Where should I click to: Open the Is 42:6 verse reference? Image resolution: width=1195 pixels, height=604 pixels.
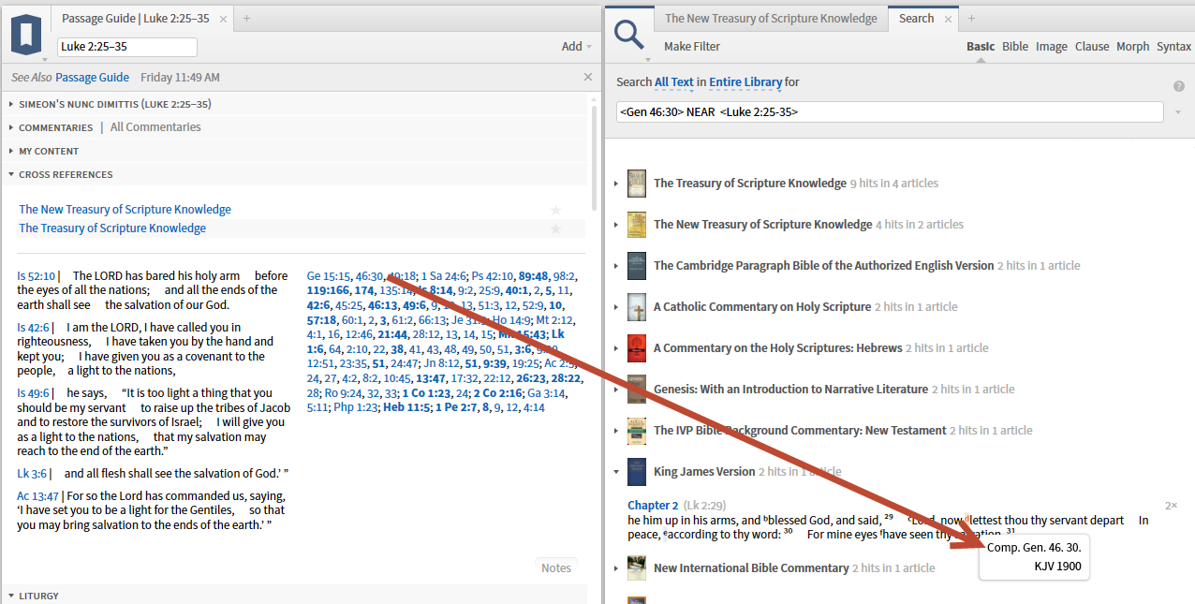[x=34, y=328]
